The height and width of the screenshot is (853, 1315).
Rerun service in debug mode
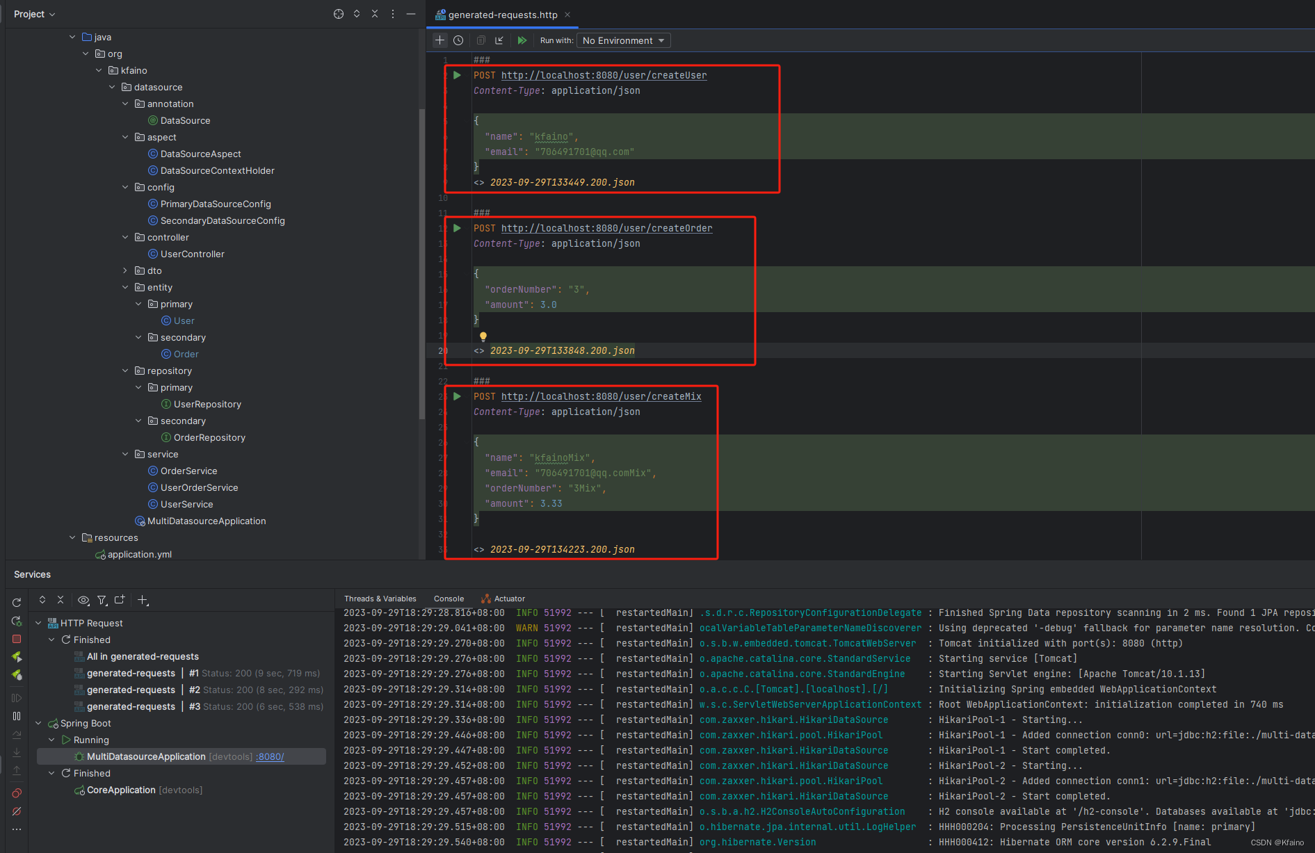tap(17, 621)
